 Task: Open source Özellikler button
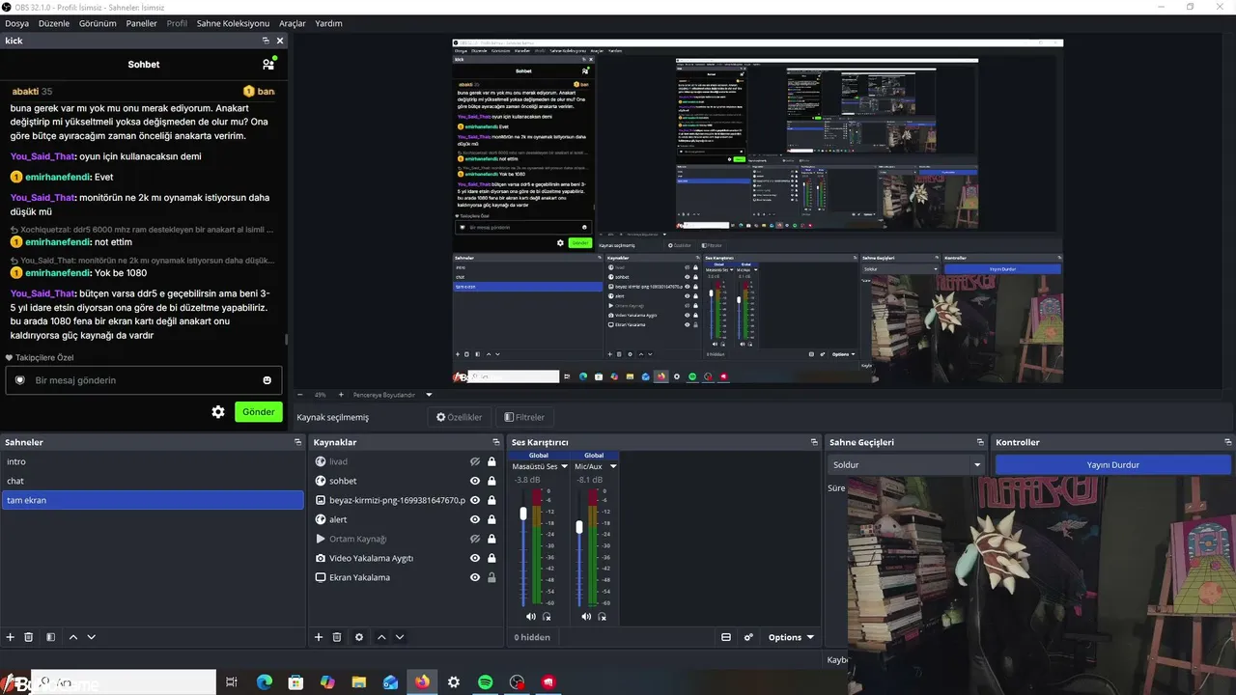(x=460, y=417)
